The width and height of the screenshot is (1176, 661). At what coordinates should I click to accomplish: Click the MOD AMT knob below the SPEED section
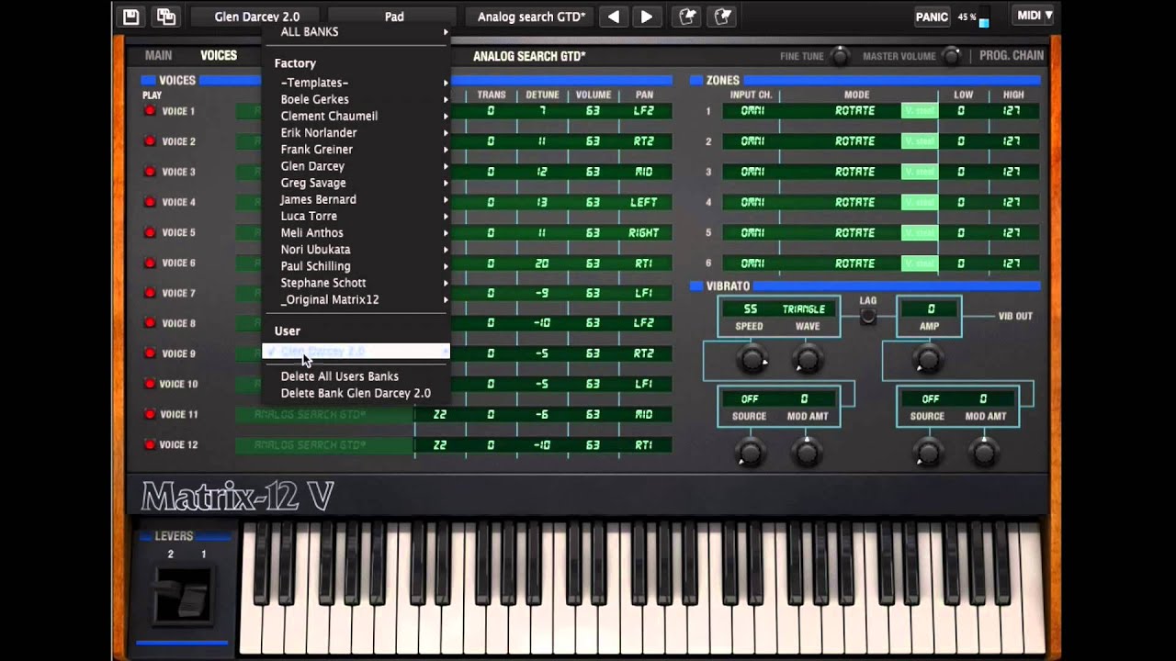[x=807, y=452]
